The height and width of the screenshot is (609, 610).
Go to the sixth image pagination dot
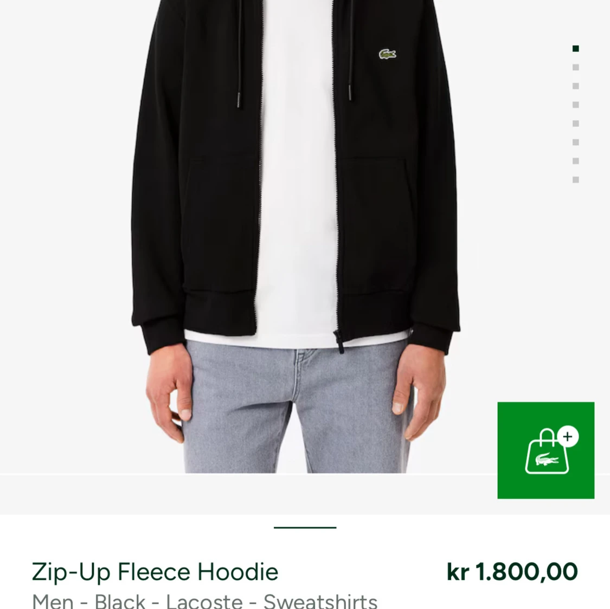(x=575, y=142)
